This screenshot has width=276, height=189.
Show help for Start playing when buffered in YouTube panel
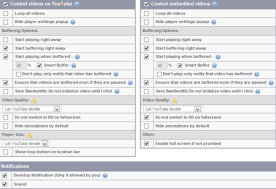77,57
